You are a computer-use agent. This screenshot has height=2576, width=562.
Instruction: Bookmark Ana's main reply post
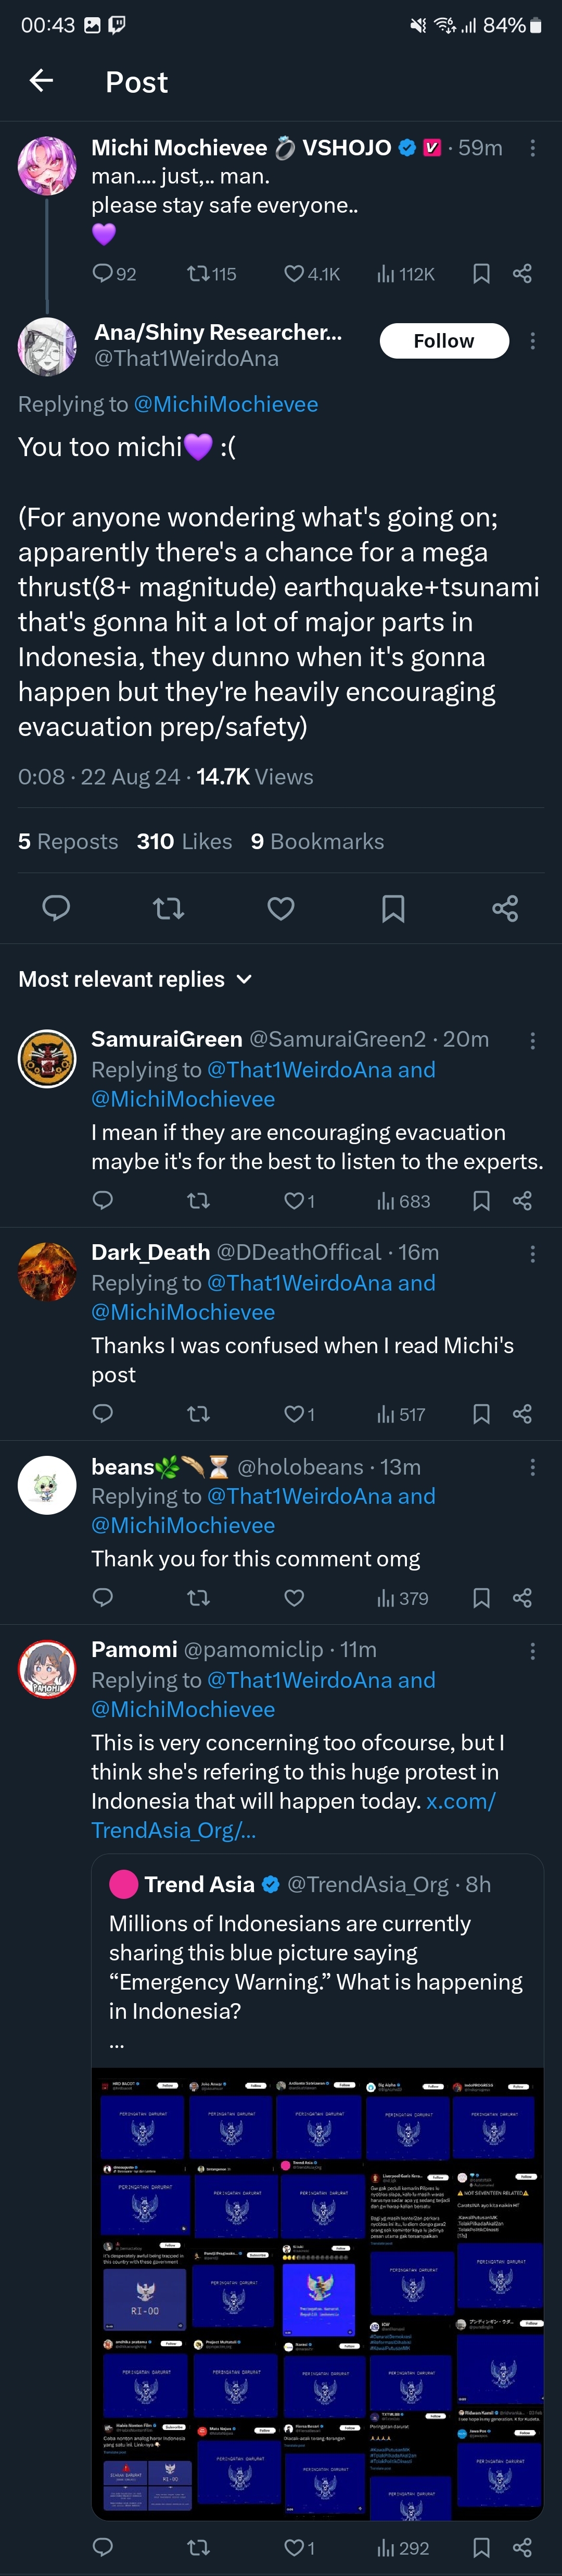tap(393, 908)
